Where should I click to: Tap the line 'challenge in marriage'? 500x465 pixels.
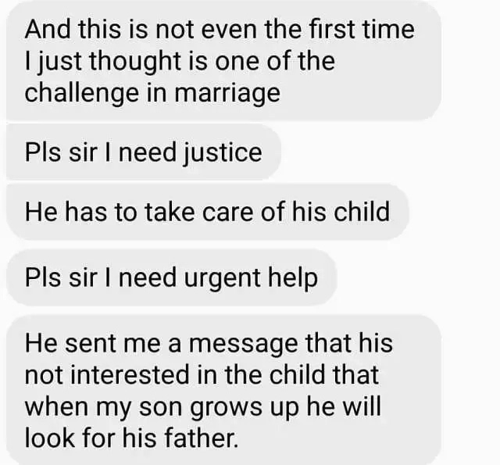click(x=152, y=93)
